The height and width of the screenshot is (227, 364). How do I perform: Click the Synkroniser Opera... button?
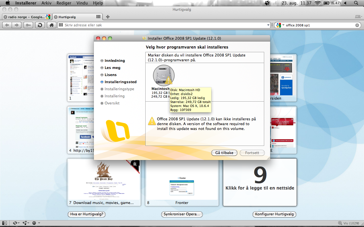pos(182,214)
